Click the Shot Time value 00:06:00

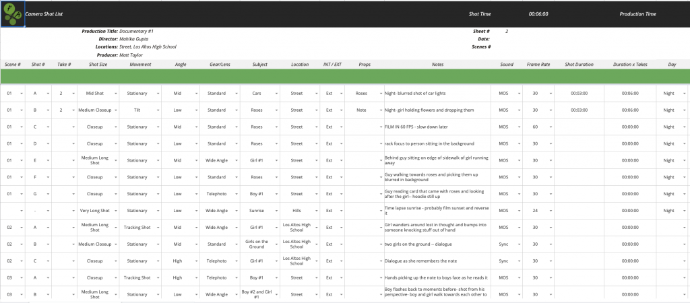tap(538, 14)
